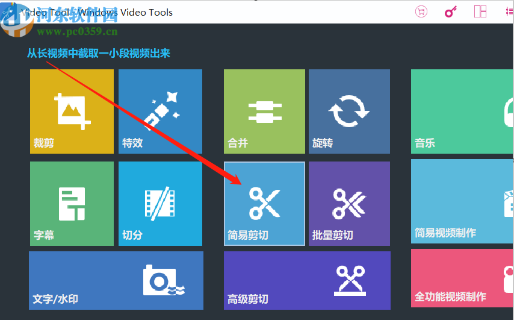Click the layout panels icon in title bar

[x=480, y=12]
